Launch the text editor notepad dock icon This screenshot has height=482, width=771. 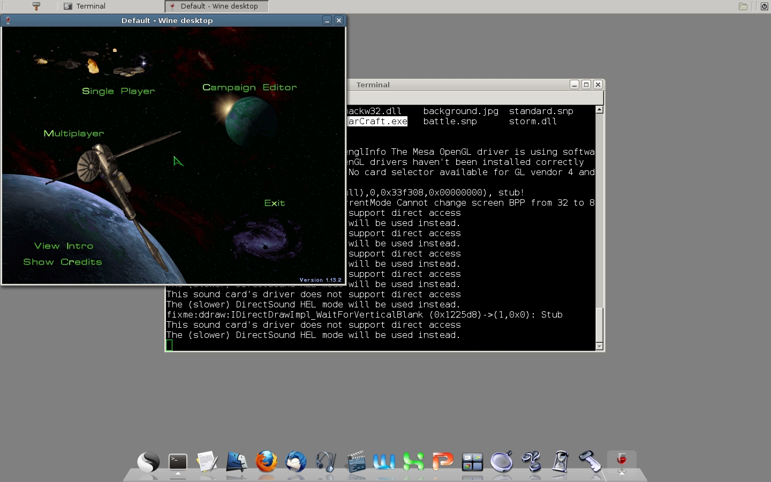coord(207,462)
